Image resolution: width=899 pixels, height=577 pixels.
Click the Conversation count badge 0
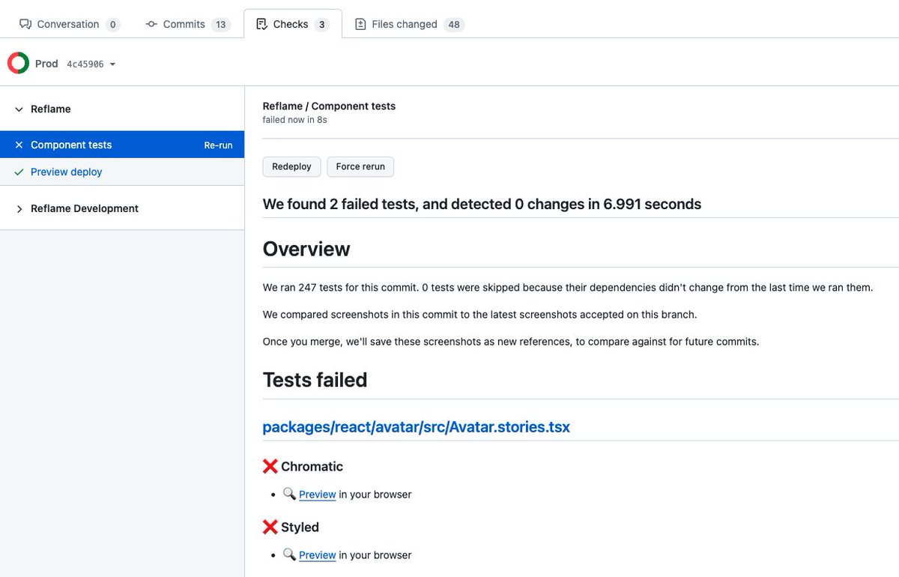(113, 25)
